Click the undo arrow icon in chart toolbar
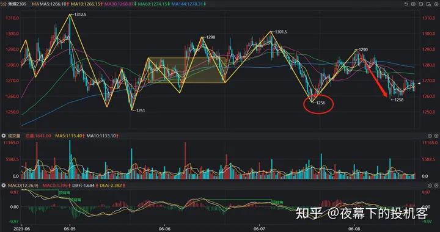440x232 pixels. click(406, 4)
